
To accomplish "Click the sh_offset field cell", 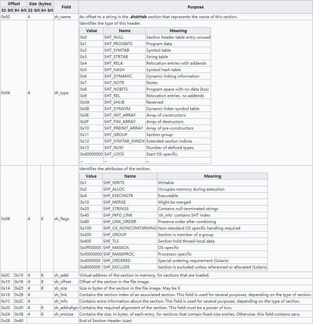I will click(x=66, y=282).
